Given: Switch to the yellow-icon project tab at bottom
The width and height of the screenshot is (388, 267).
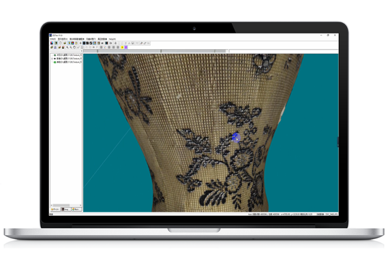Looking at the screenshot, I should (x=55, y=209).
